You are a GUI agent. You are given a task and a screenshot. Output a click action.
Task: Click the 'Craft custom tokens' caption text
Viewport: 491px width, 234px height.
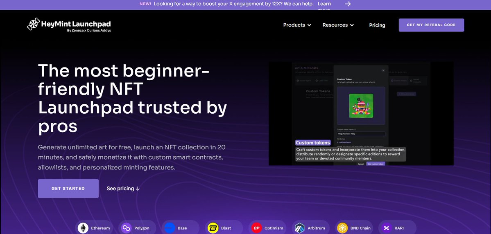351,154
